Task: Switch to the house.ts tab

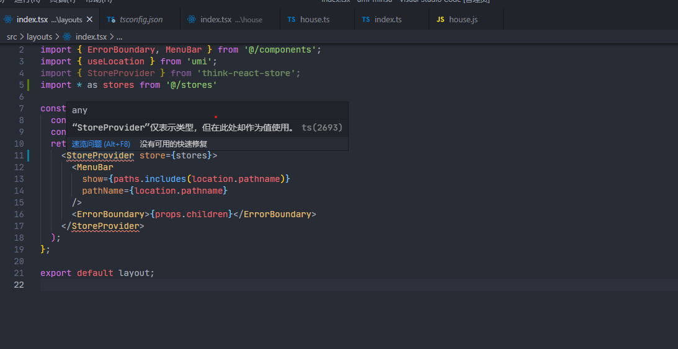Action: tap(314, 20)
